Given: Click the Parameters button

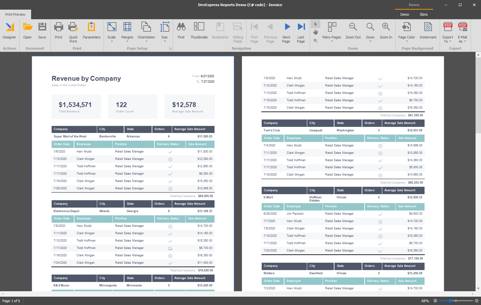Looking at the screenshot, I should tap(91, 31).
